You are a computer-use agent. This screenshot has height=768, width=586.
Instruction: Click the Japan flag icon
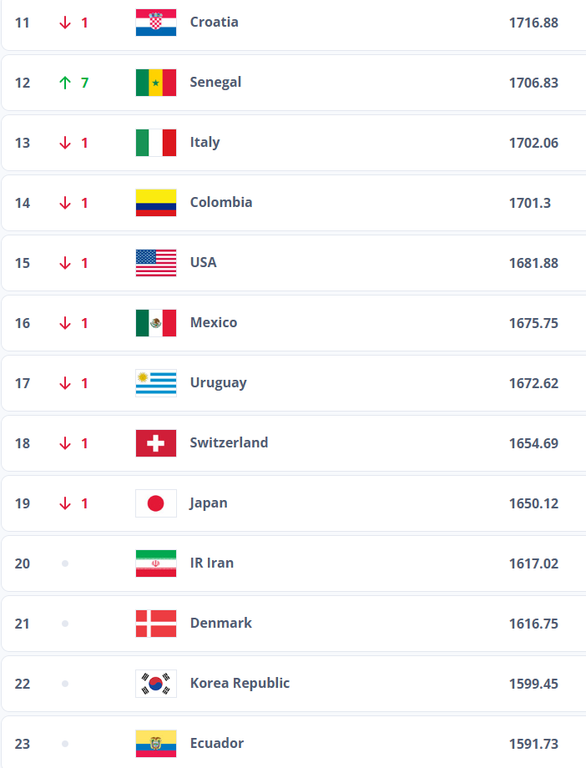(x=156, y=503)
